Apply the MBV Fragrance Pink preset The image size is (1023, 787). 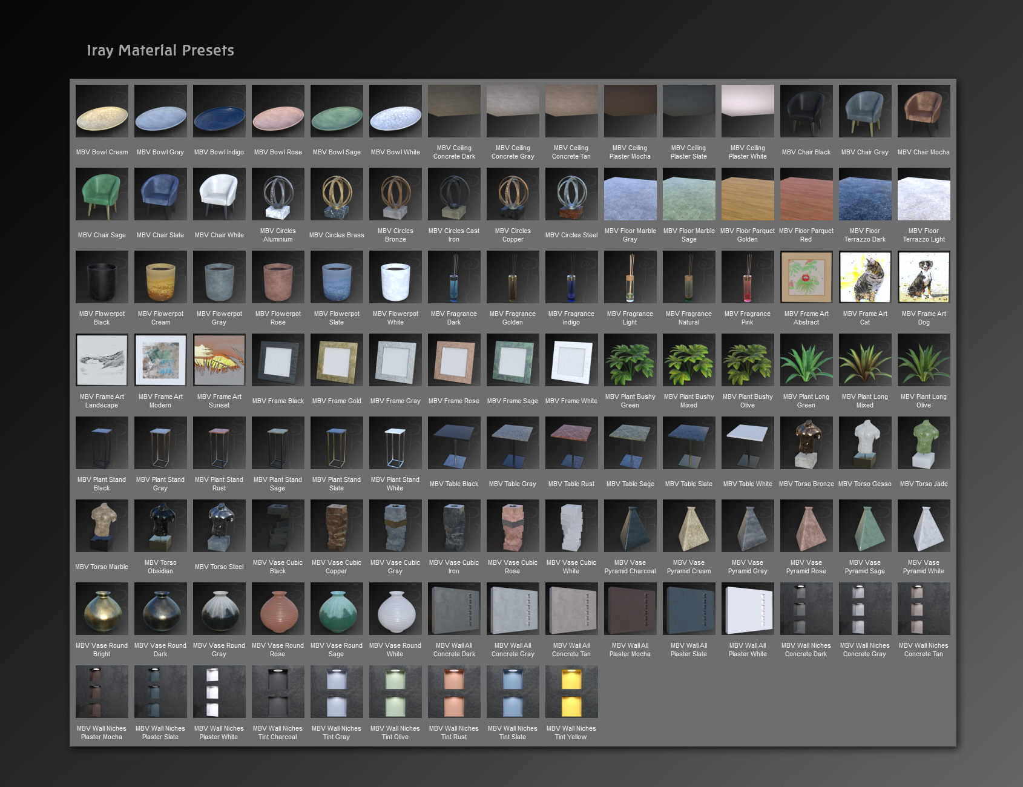[x=748, y=277]
